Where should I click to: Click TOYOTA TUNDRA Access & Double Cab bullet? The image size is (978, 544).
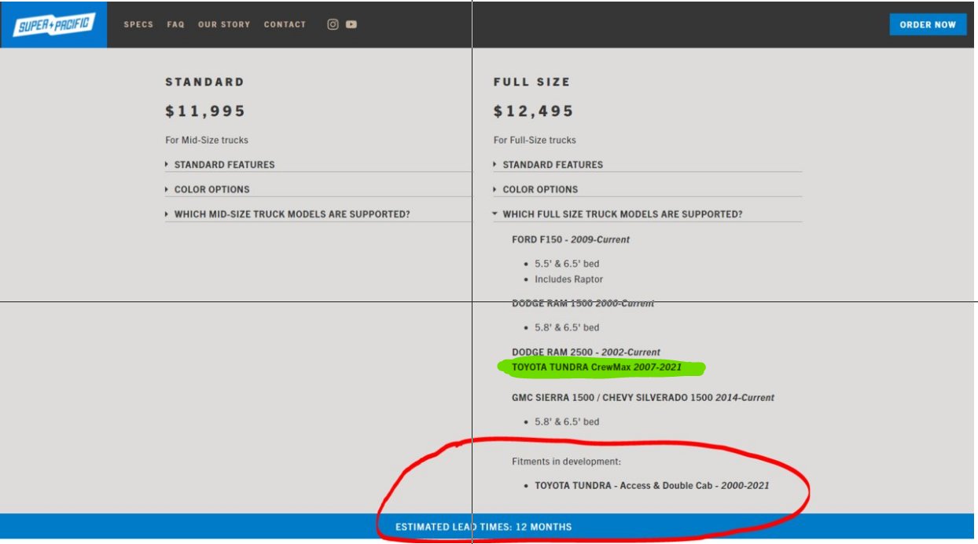[x=652, y=486]
